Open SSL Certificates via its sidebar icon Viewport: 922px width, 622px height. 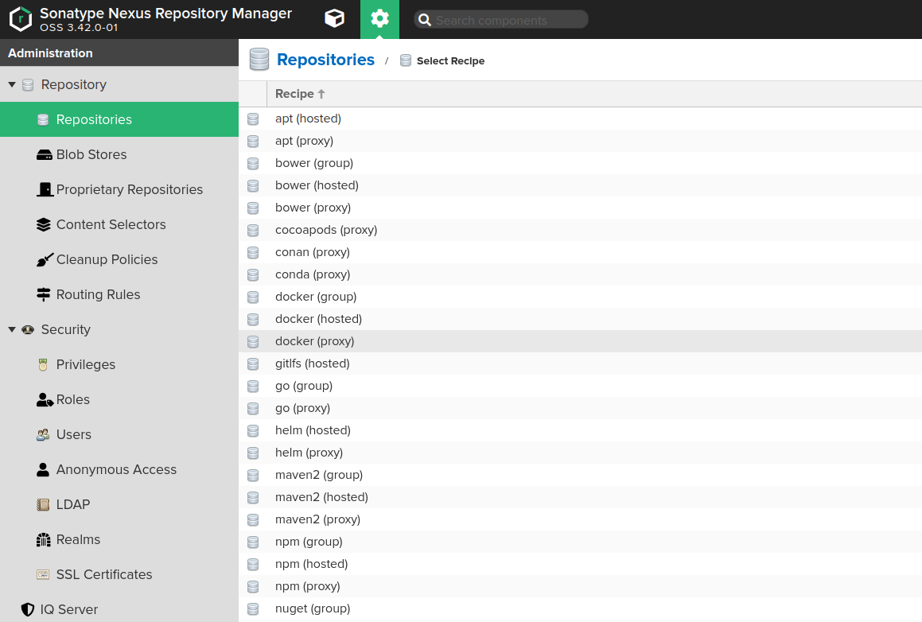[x=43, y=574]
